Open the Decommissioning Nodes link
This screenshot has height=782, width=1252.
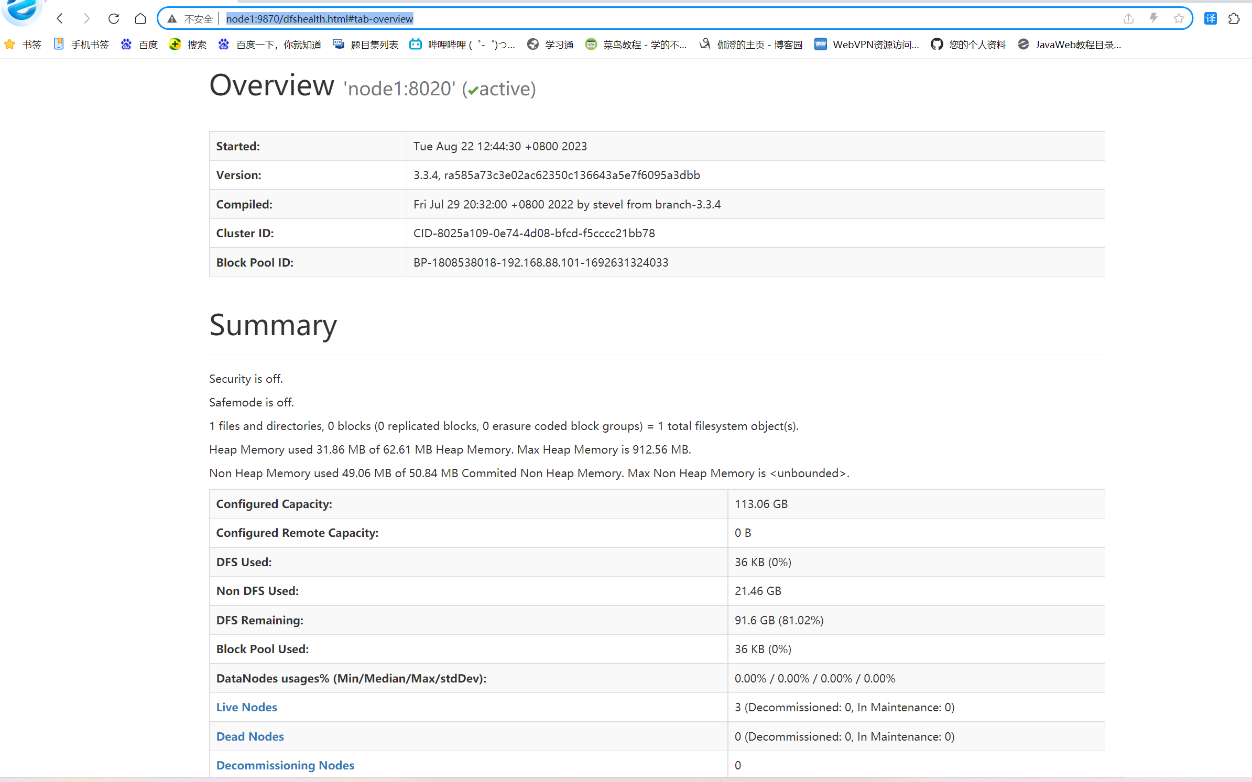tap(285, 765)
